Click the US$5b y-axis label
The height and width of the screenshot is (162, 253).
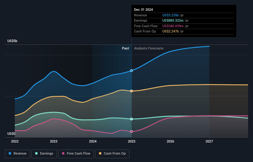[x=12, y=41]
